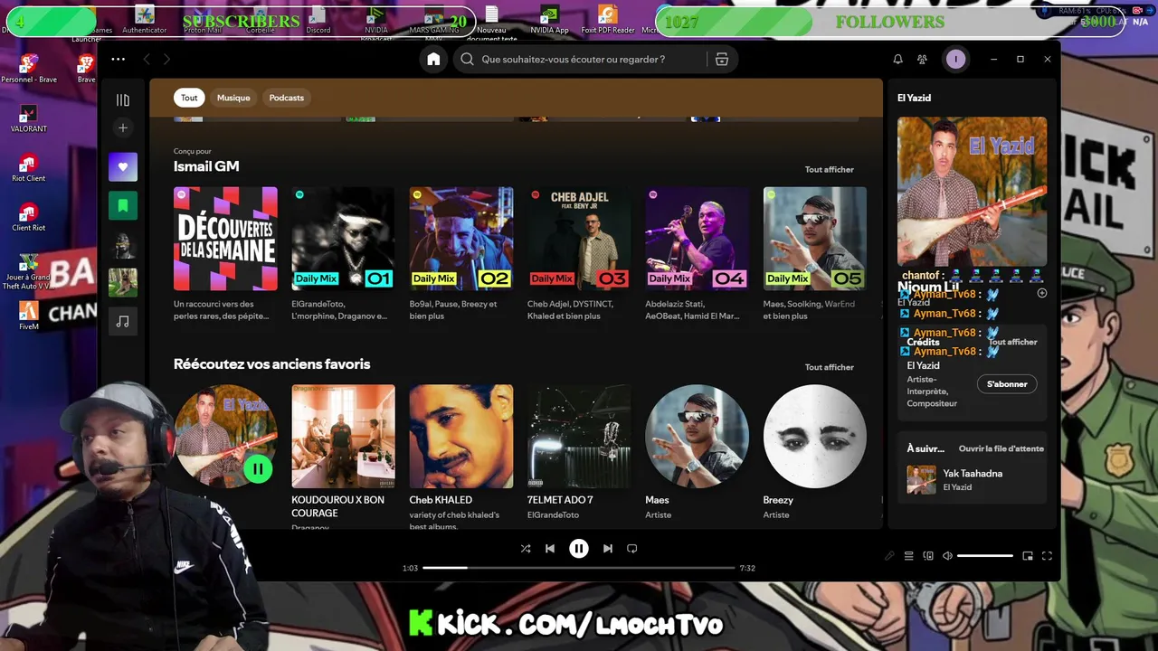Viewport: 1158px width, 651px height.
Task: Open Daily Mix 05 card
Action: click(x=814, y=255)
